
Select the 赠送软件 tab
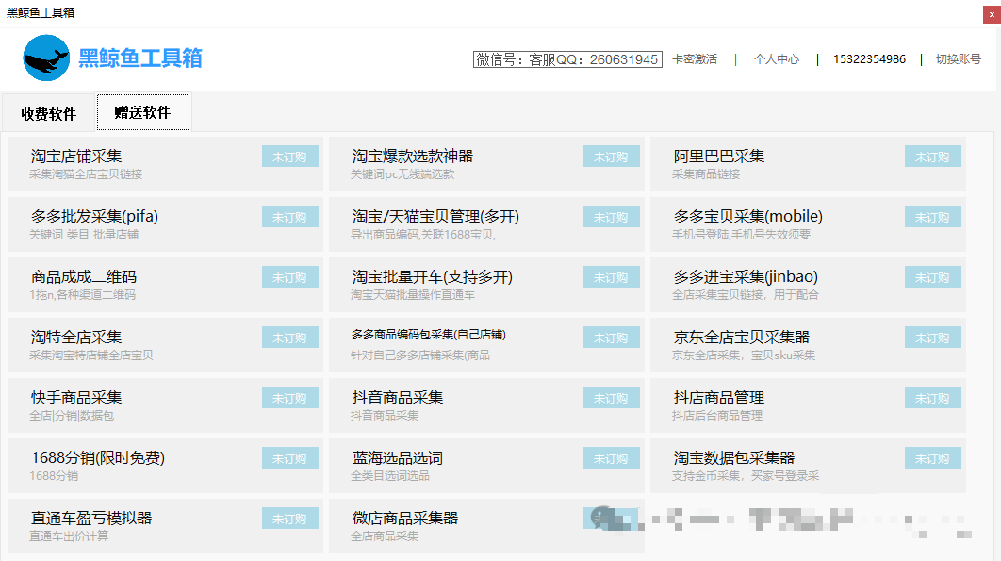142,112
